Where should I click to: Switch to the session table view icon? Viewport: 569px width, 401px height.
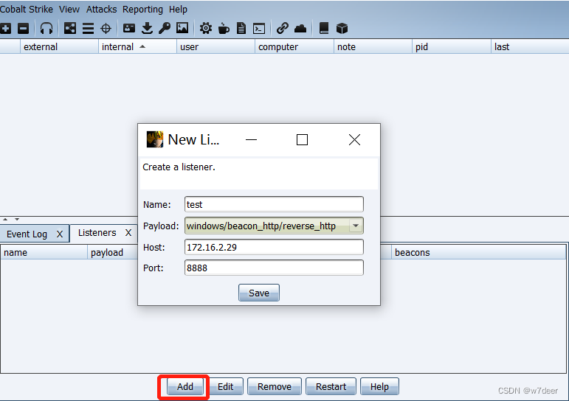[88, 28]
